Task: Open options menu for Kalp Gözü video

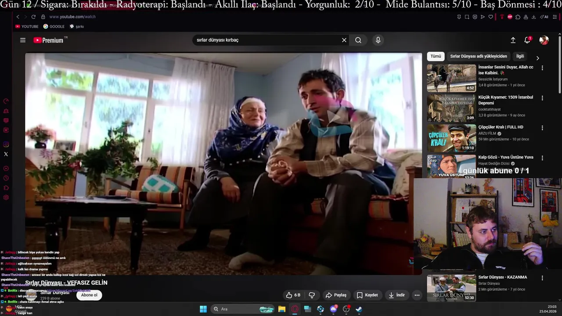Action: coord(542,158)
